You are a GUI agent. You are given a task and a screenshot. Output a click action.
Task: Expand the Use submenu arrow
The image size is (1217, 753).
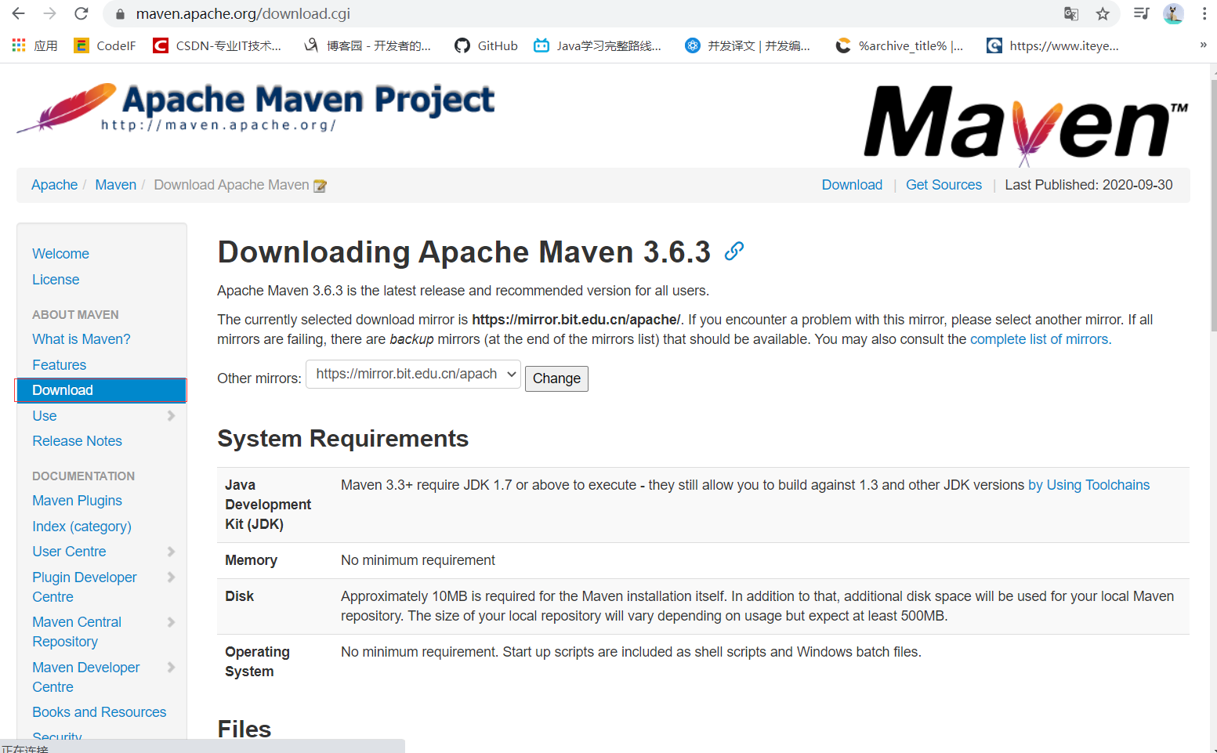[171, 415]
